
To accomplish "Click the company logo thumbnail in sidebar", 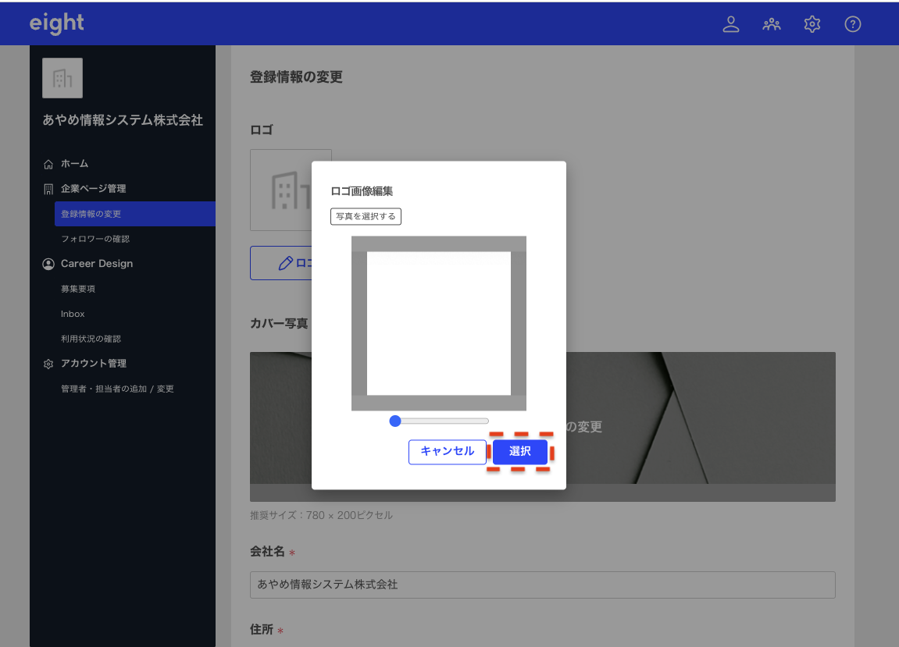I will point(62,78).
